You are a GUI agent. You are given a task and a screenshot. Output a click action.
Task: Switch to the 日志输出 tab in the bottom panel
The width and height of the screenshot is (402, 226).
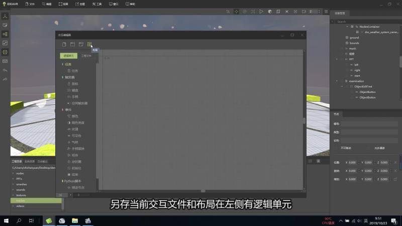point(43,161)
